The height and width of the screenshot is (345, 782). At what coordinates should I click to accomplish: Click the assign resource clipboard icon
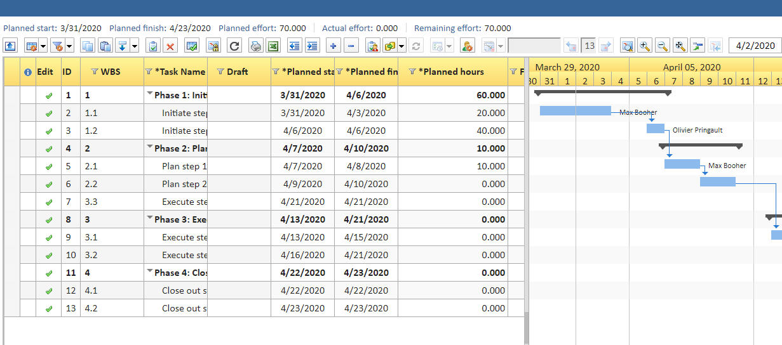(x=373, y=46)
